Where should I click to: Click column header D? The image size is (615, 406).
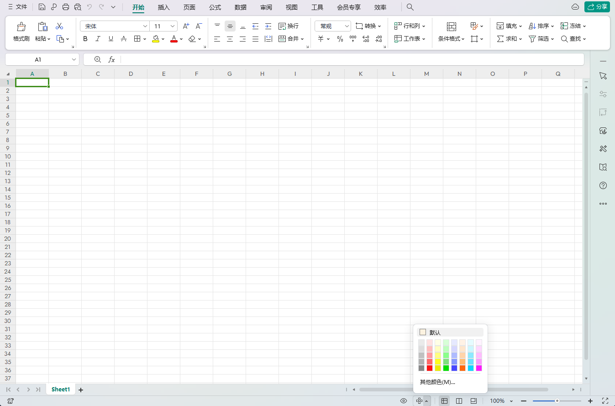[x=131, y=74]
